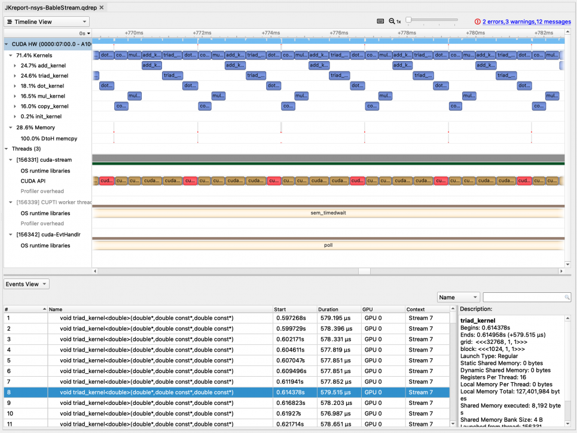This screenshot has height=433, width=577.
Task: Click the zoom out magnifier icon
Action: coord(392,21)
